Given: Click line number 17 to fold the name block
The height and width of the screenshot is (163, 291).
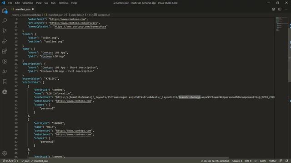Looking at the screenshot, I should (x=16, y=49).
